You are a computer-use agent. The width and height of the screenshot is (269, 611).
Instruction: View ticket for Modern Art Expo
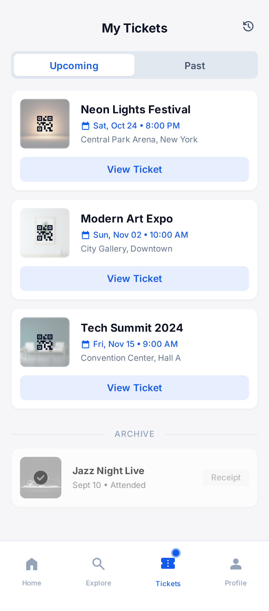point(134,278)
